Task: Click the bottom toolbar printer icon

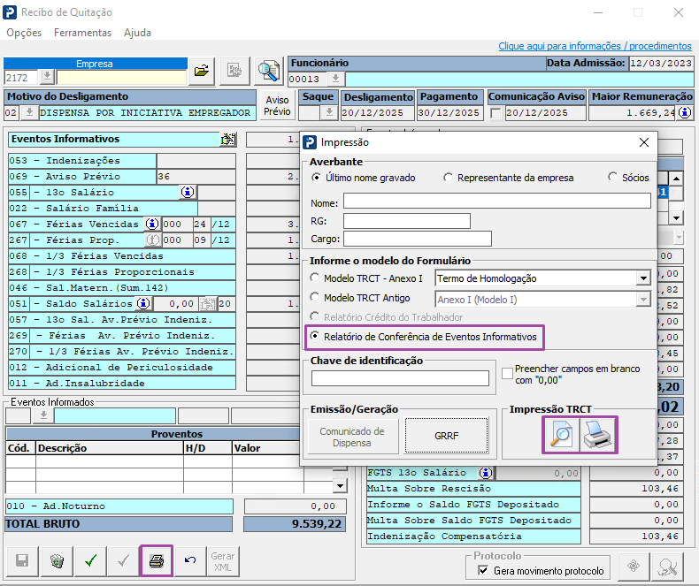Action: tap(157, 560)
